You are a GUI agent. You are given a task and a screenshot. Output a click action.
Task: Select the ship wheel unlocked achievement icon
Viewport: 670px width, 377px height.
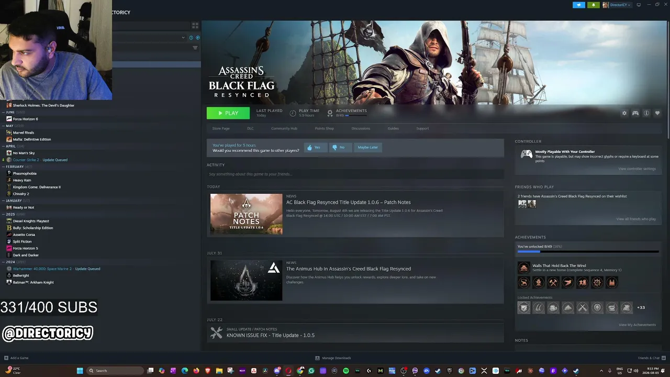(597, 283)
